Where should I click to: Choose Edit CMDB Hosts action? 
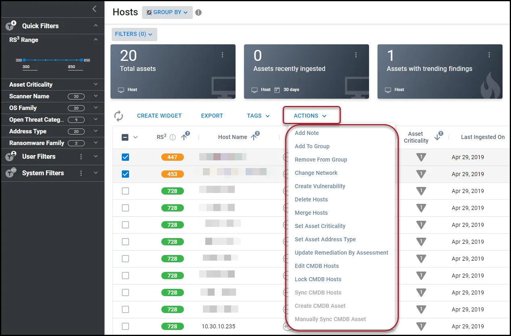pyautogui.click(x=317, y=266)
